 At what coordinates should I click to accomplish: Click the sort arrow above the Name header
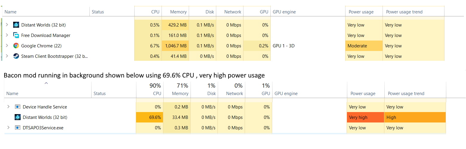(46, 83)
